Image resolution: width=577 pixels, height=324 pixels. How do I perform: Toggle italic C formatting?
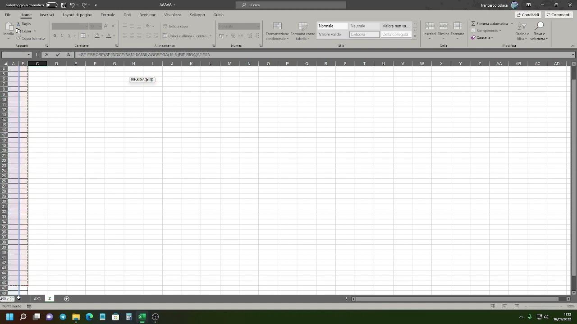tap(62, 36)
